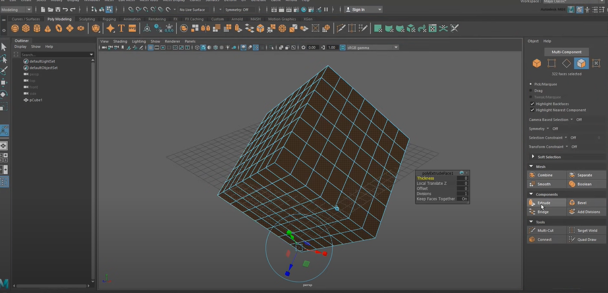
Task: Create a polygon plane from the shelf
Action: point(70,29)
